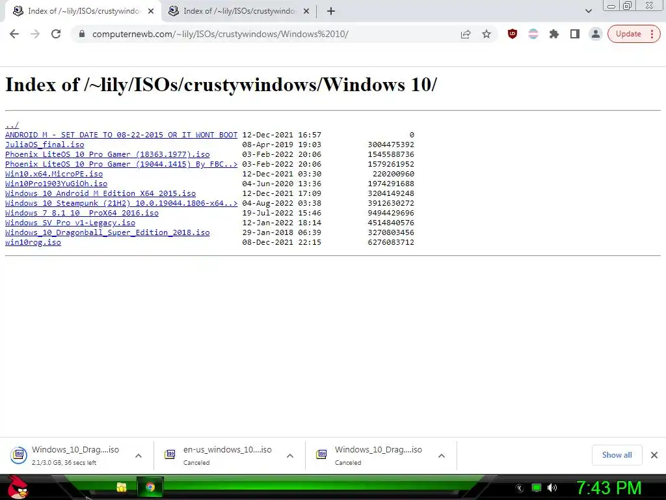Click the 7:43 PM clock

tap(609, 488)
